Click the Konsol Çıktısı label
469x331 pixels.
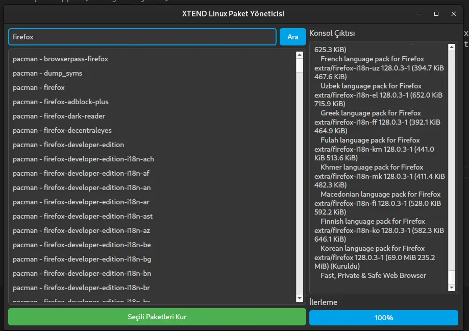point(332,33)
